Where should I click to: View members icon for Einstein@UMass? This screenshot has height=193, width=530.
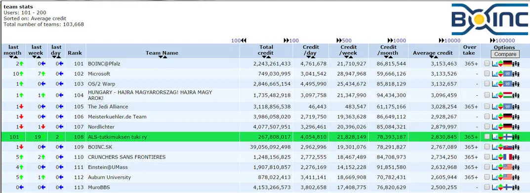pos(516,168)
